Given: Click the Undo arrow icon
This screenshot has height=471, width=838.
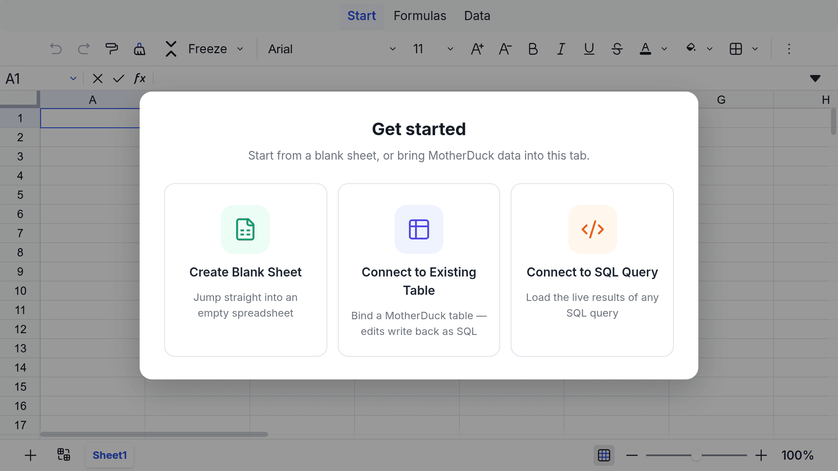Looking at the screenshot, I should click(56, 49).
